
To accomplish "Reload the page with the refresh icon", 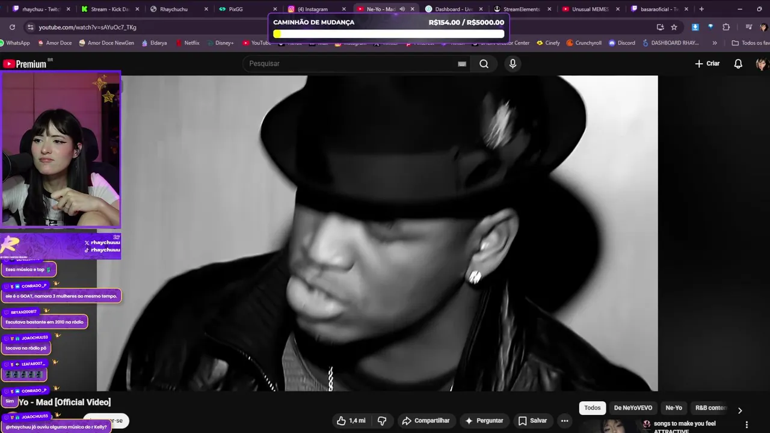I will pyautogui.click(x=12, y=27).
